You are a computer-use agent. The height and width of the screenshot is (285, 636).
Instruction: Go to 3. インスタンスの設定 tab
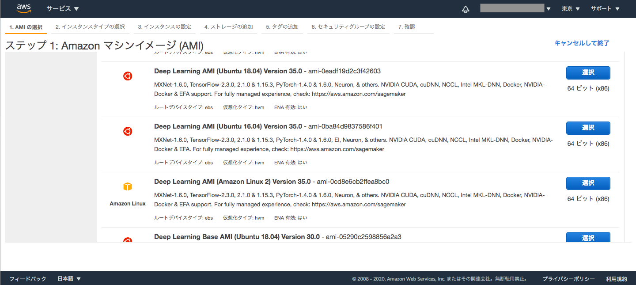tap(164, 27)
